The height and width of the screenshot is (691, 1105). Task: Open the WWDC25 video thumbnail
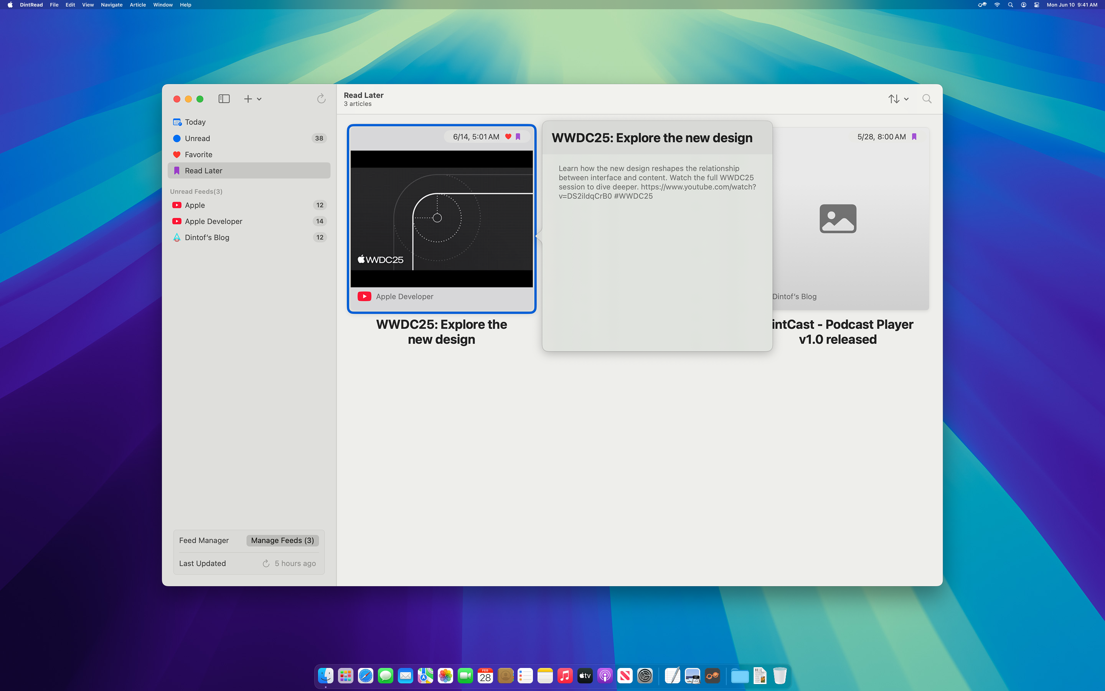(x=442, y=219)
